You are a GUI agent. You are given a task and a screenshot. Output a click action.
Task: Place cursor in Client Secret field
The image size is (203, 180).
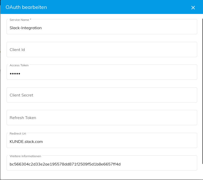click(101, 95)
